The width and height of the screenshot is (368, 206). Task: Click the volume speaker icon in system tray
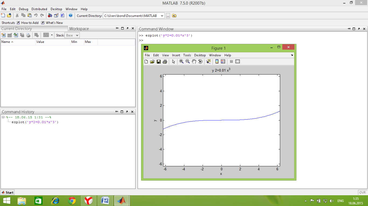point(332,201)
